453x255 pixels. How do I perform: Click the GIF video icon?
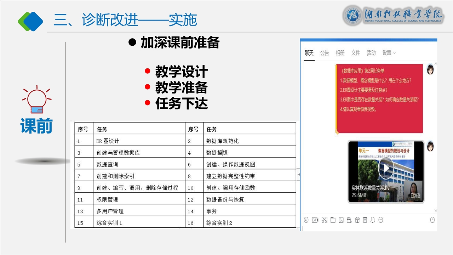pos(315,220)
